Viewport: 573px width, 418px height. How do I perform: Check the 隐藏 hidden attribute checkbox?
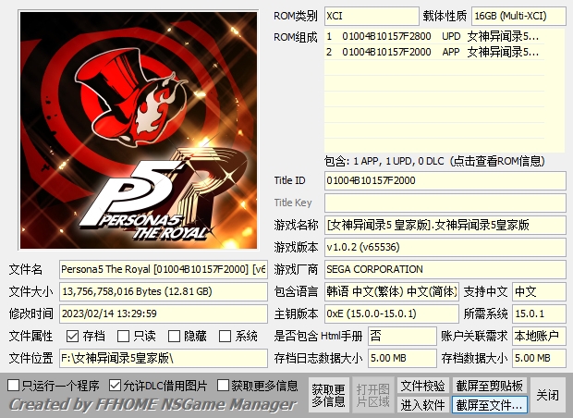176,337
